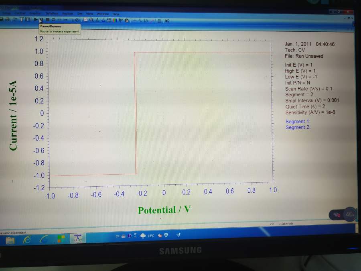The image size is (361, 271).
Task: Open the DataProc menu
Action: (52, 14)
